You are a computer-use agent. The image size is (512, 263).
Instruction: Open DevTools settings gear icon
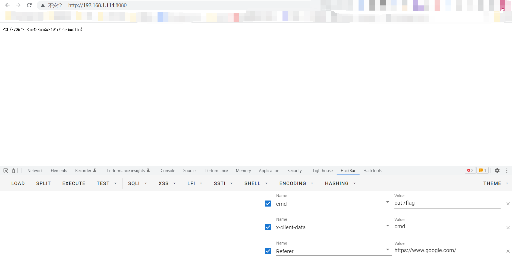click(x=497, y=170)
